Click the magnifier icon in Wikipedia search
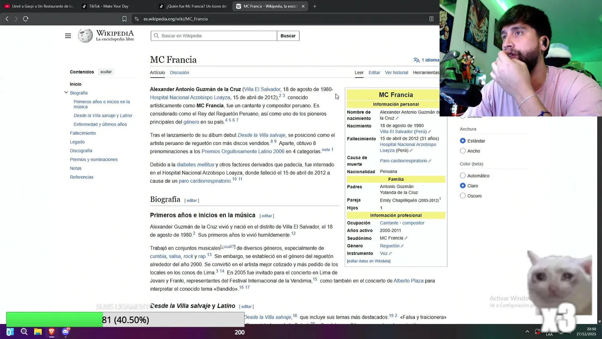The image size is (602, 339). (156, 36)
